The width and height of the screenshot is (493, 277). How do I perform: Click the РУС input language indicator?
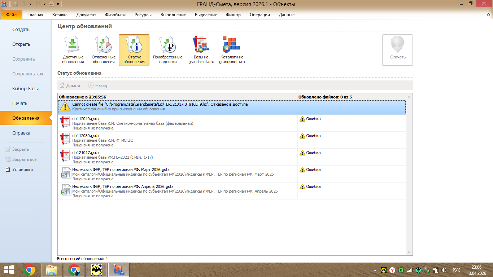click(x=456, y=270)
